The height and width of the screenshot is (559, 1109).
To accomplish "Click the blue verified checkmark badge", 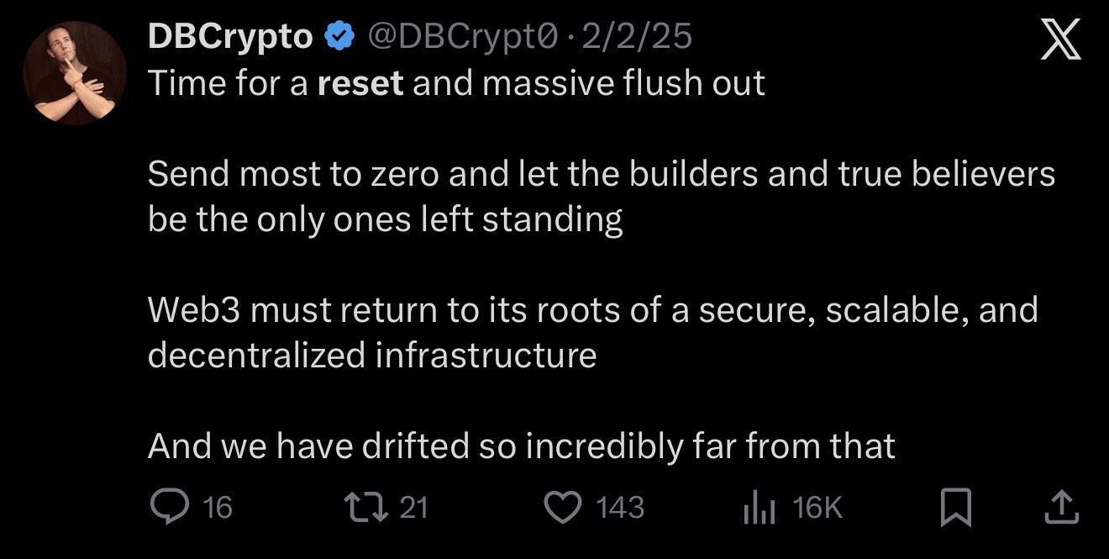I will 339,37.
